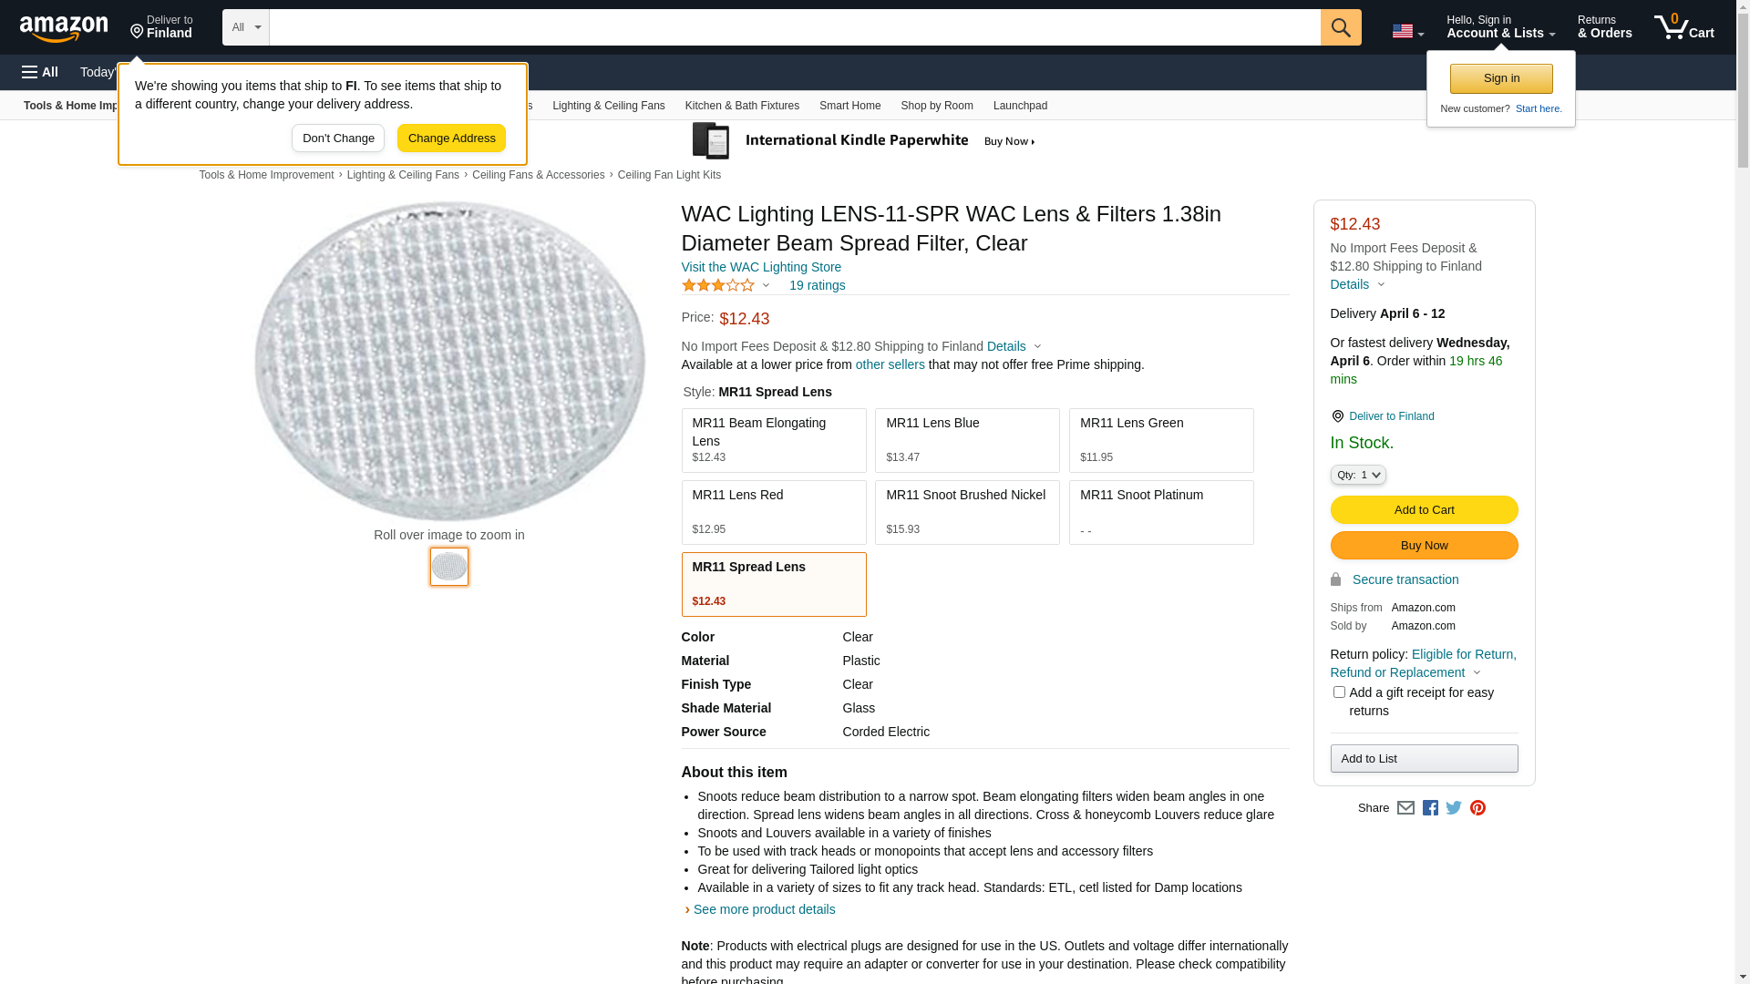Open the country flag language selector
Viewport: 1750px width, 984px height.
[1407, 31]
